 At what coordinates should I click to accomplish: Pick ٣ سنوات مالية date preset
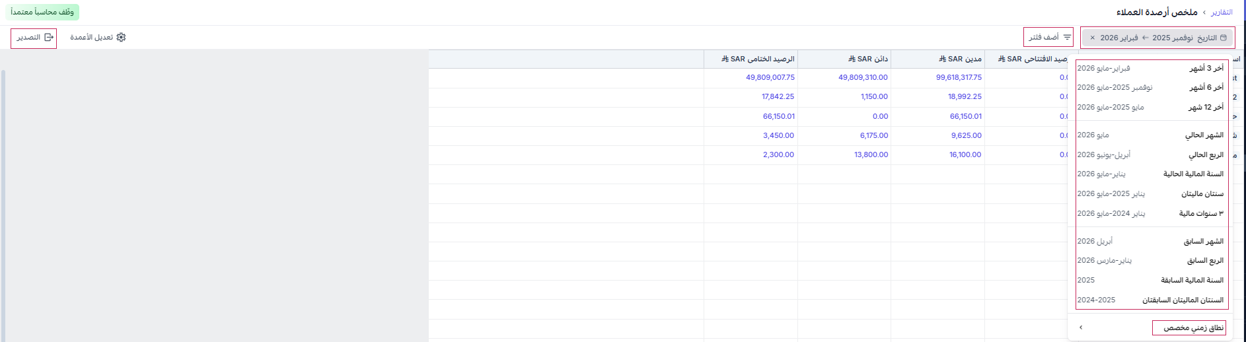point(1151,213)
